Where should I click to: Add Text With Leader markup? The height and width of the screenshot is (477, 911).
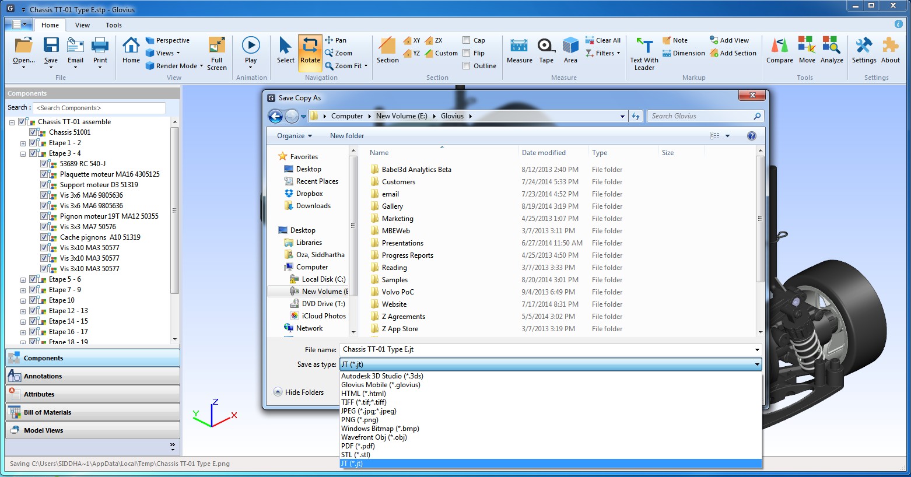coord(644,54)
